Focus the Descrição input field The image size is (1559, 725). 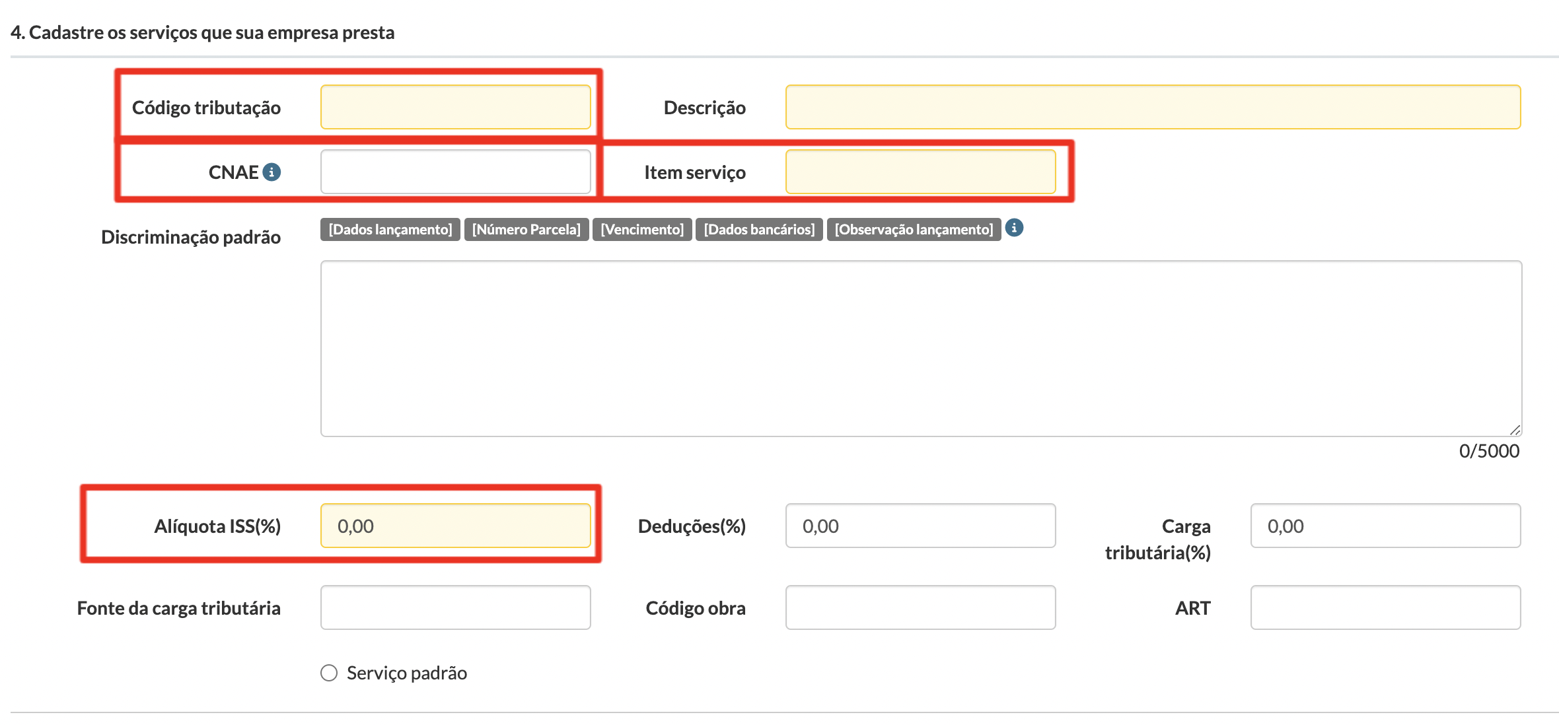1153,107
